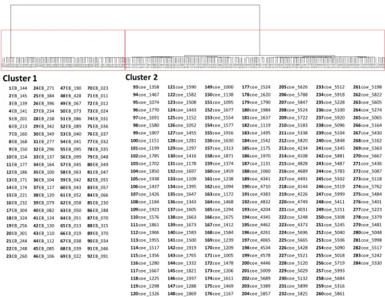This screenshot has height=297, width=385.
Task: Choose entry "184 coe_1542"
Action: [256, 141]
